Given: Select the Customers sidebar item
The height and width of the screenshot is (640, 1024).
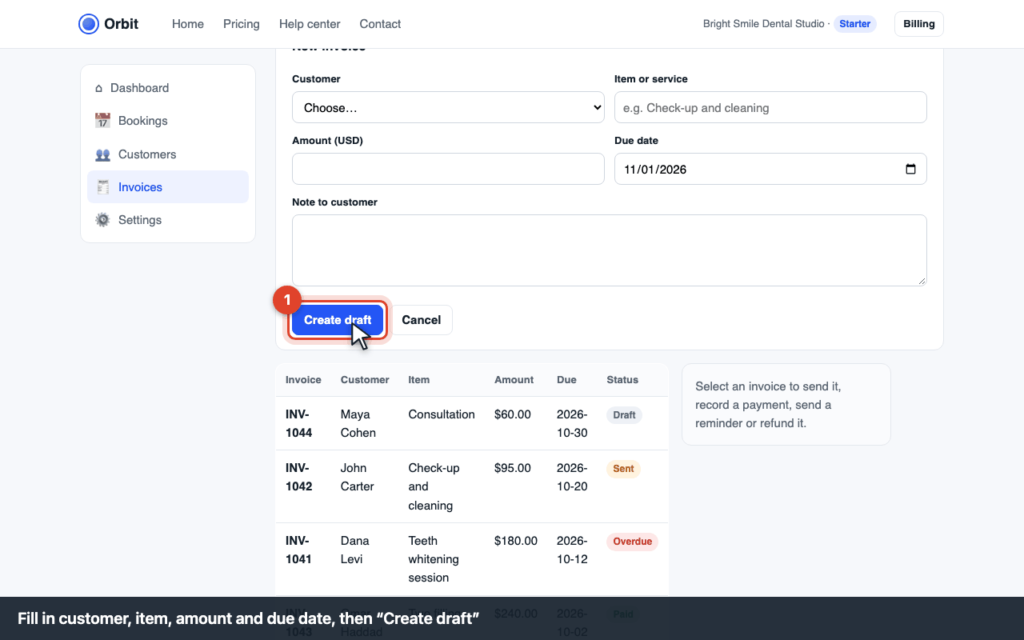Looking at the screenshot, I should (x=168, y=154).
